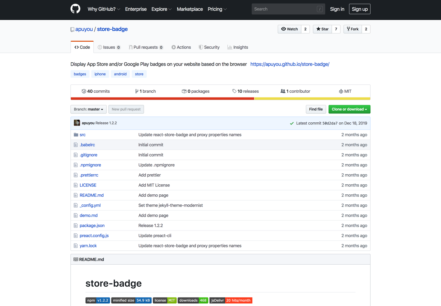The width and height of the screenshot is (441, 306).
Task: Open the Actions tab
Action: (x=181, y=47)
